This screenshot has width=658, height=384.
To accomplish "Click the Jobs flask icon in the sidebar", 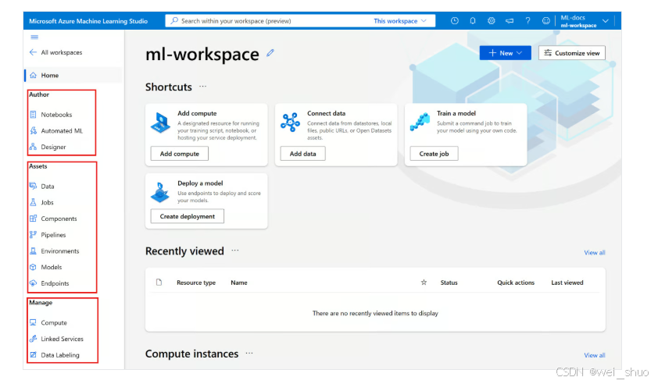I will [33, 202].
